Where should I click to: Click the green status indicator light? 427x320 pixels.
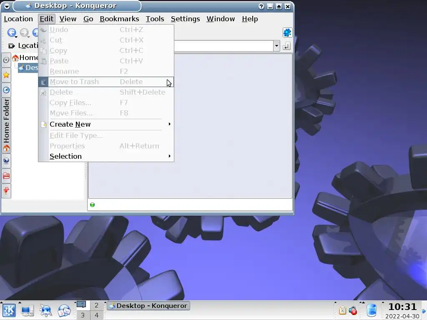click(92, 205)
